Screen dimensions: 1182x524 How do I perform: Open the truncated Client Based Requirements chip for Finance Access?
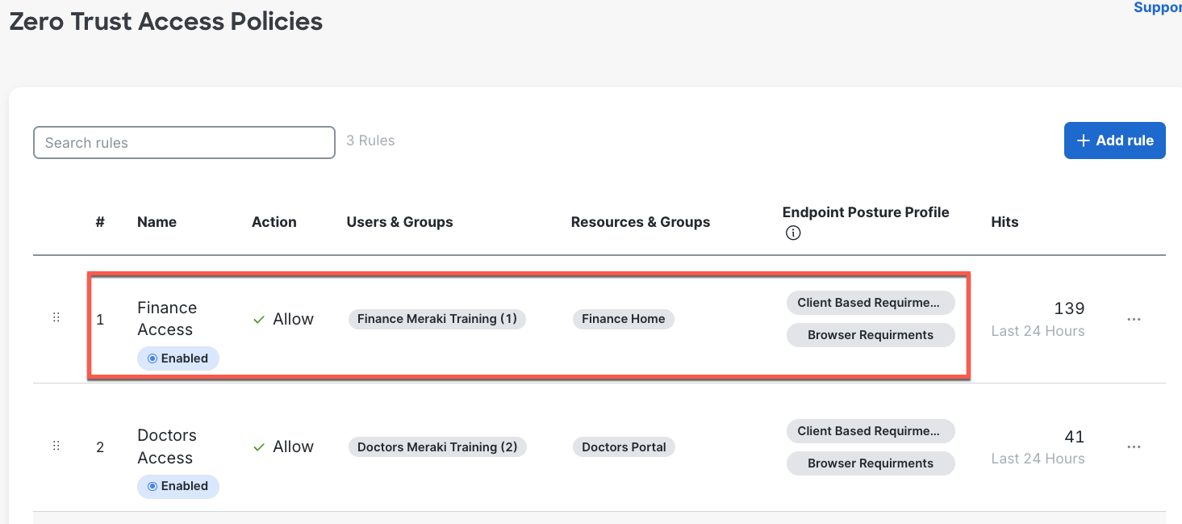pos(871,302)
